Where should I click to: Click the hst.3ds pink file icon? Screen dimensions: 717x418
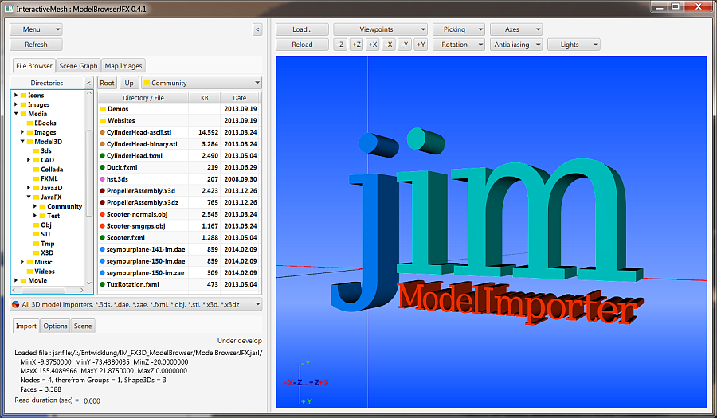point(103,179)
